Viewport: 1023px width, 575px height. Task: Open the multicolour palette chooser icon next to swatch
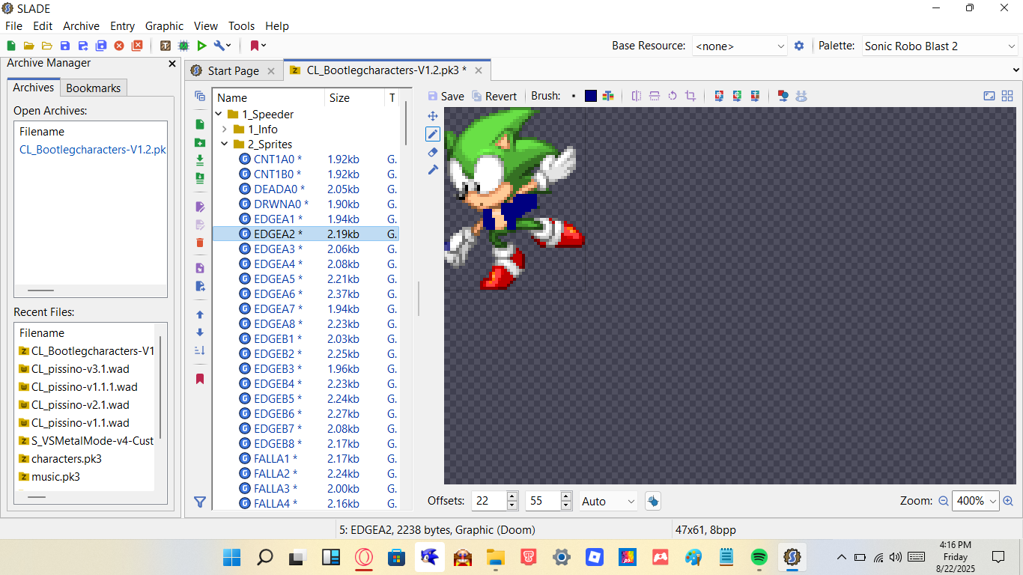click(x=607, y=96)
